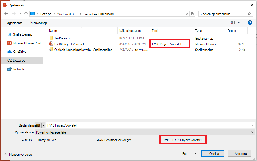Click the Bestandsnaam input field
The image size is (257, 161).
point(148,125)
